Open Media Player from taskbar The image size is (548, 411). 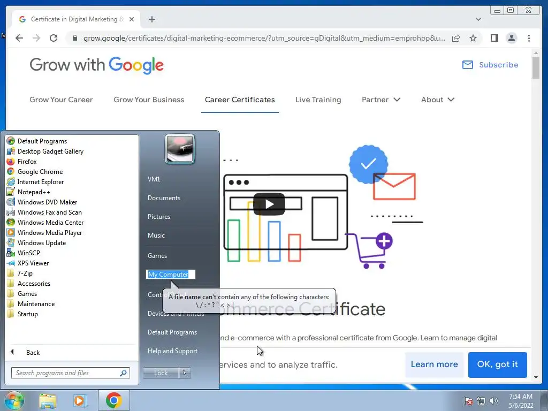79,400
